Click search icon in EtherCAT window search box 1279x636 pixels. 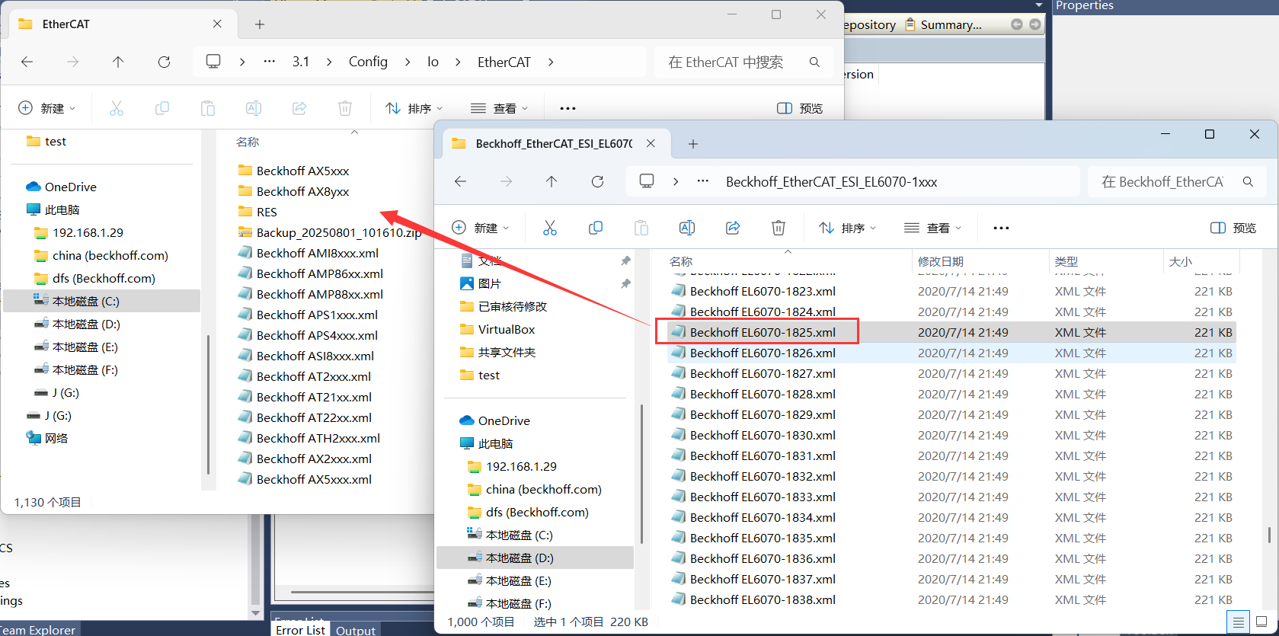click(x=814, y=62)
